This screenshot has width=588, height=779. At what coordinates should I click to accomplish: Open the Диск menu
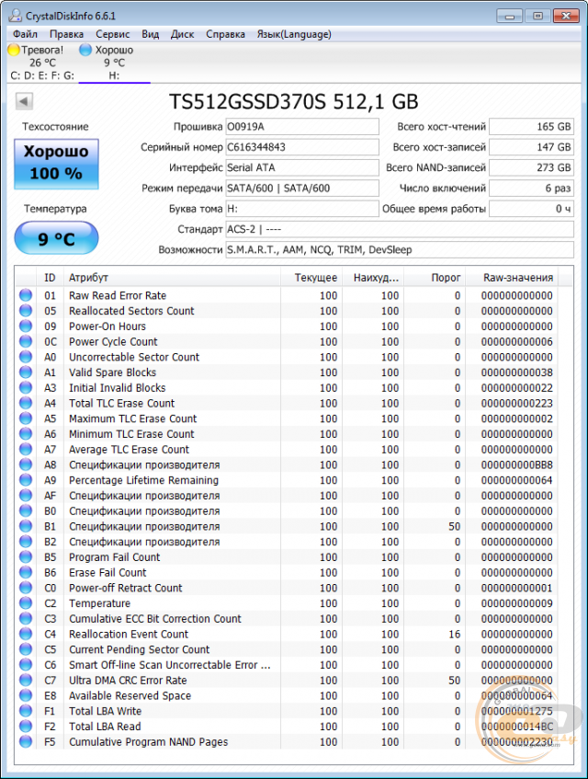point(182,34)
